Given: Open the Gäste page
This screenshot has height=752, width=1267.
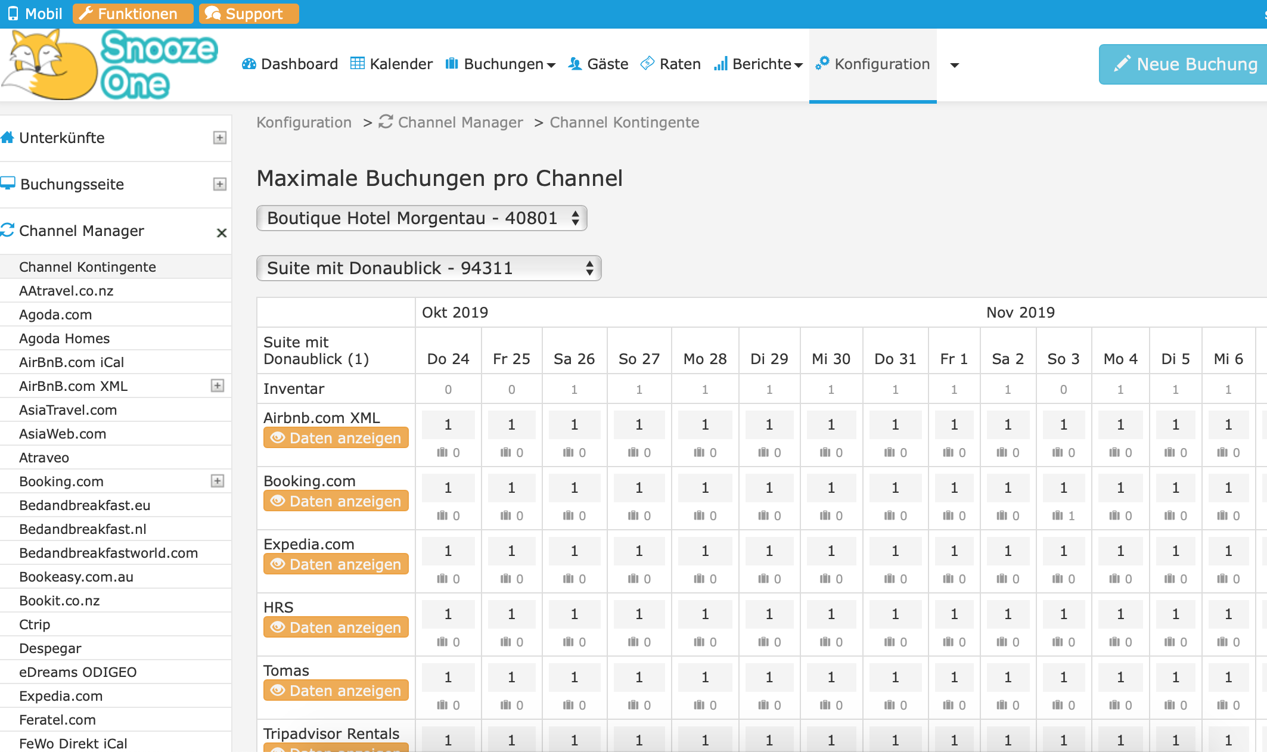Looking at the screenshot, I should [598, 64].
